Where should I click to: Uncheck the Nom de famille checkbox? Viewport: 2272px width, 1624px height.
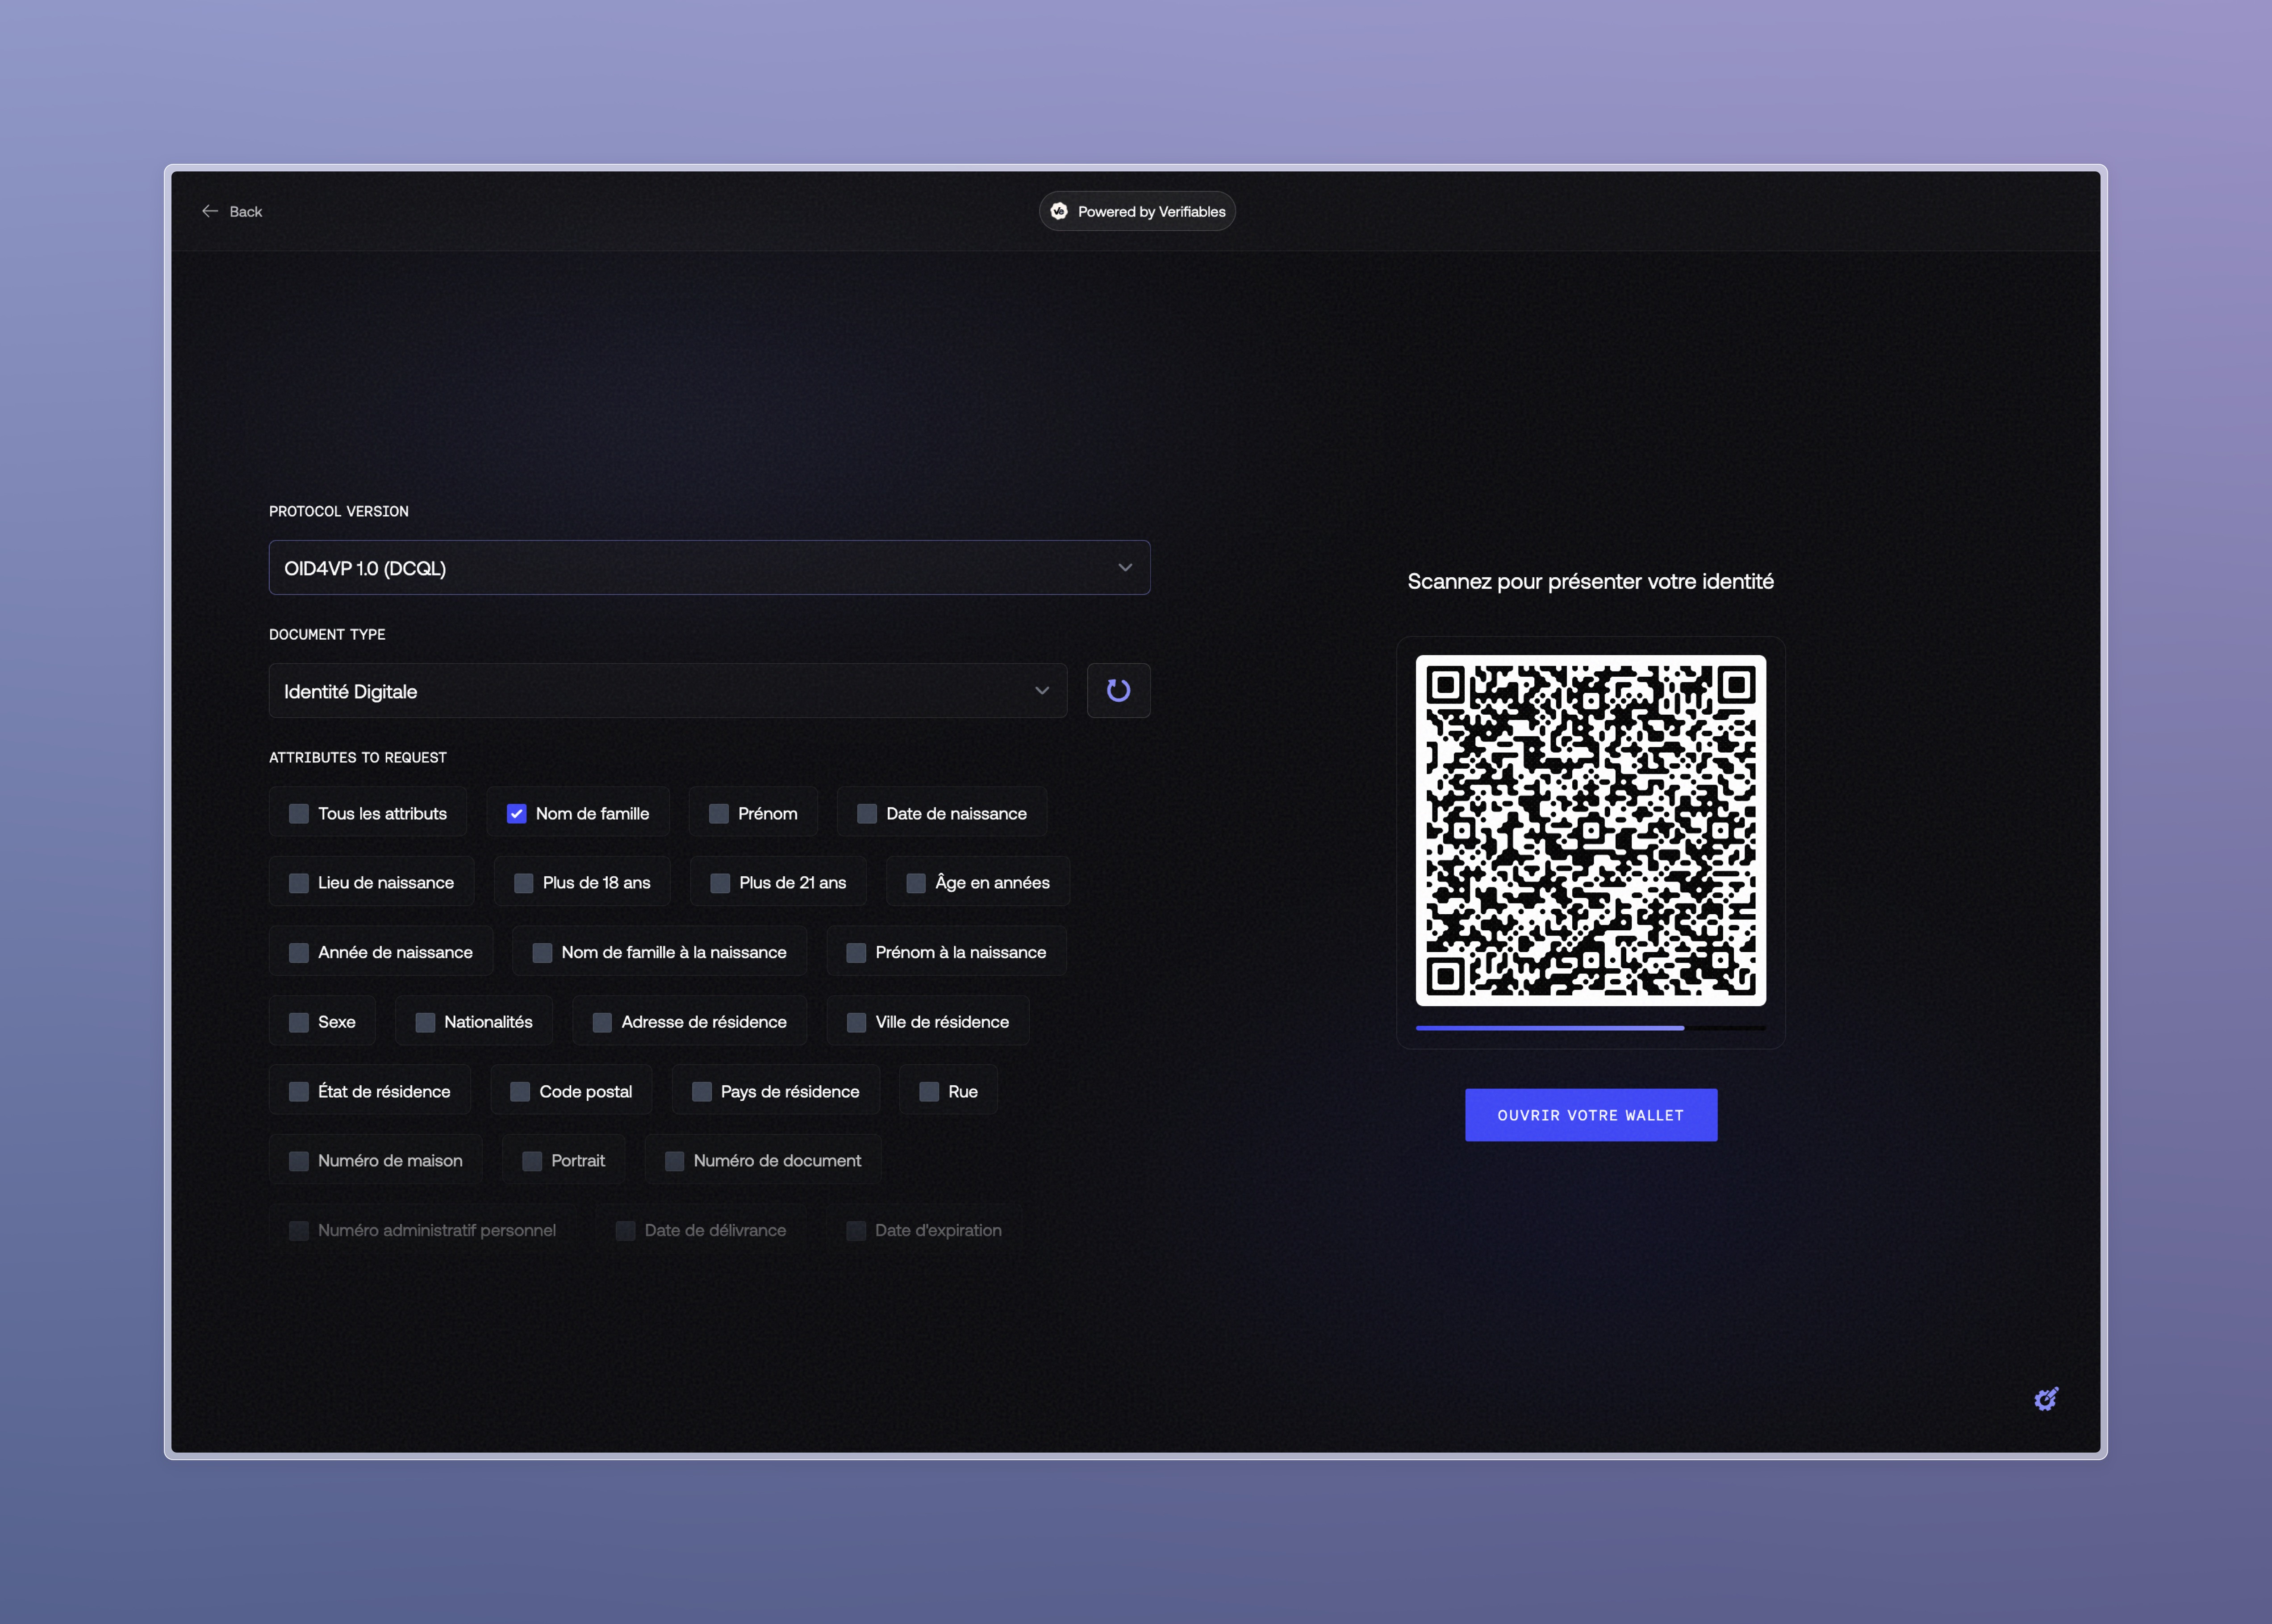tap(516, 813)
